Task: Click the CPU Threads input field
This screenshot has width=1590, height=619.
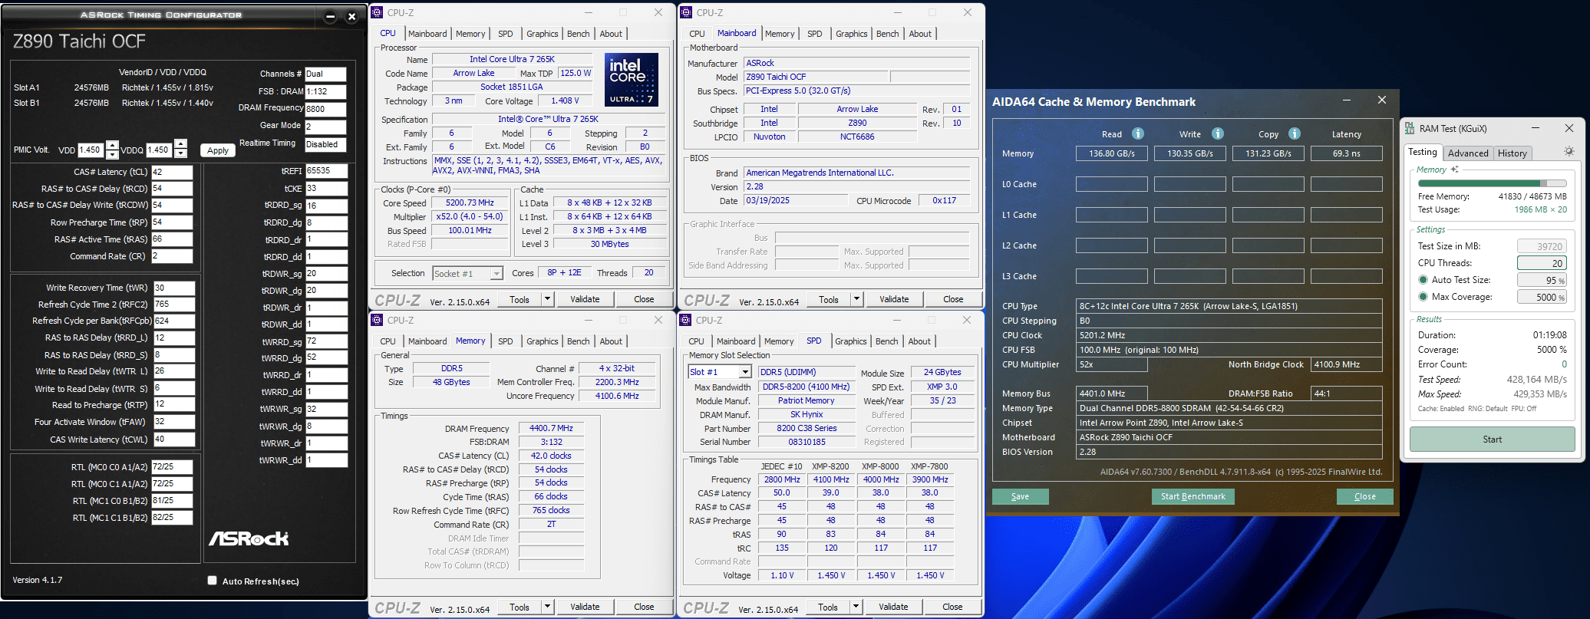Action: click(1541, 263)
